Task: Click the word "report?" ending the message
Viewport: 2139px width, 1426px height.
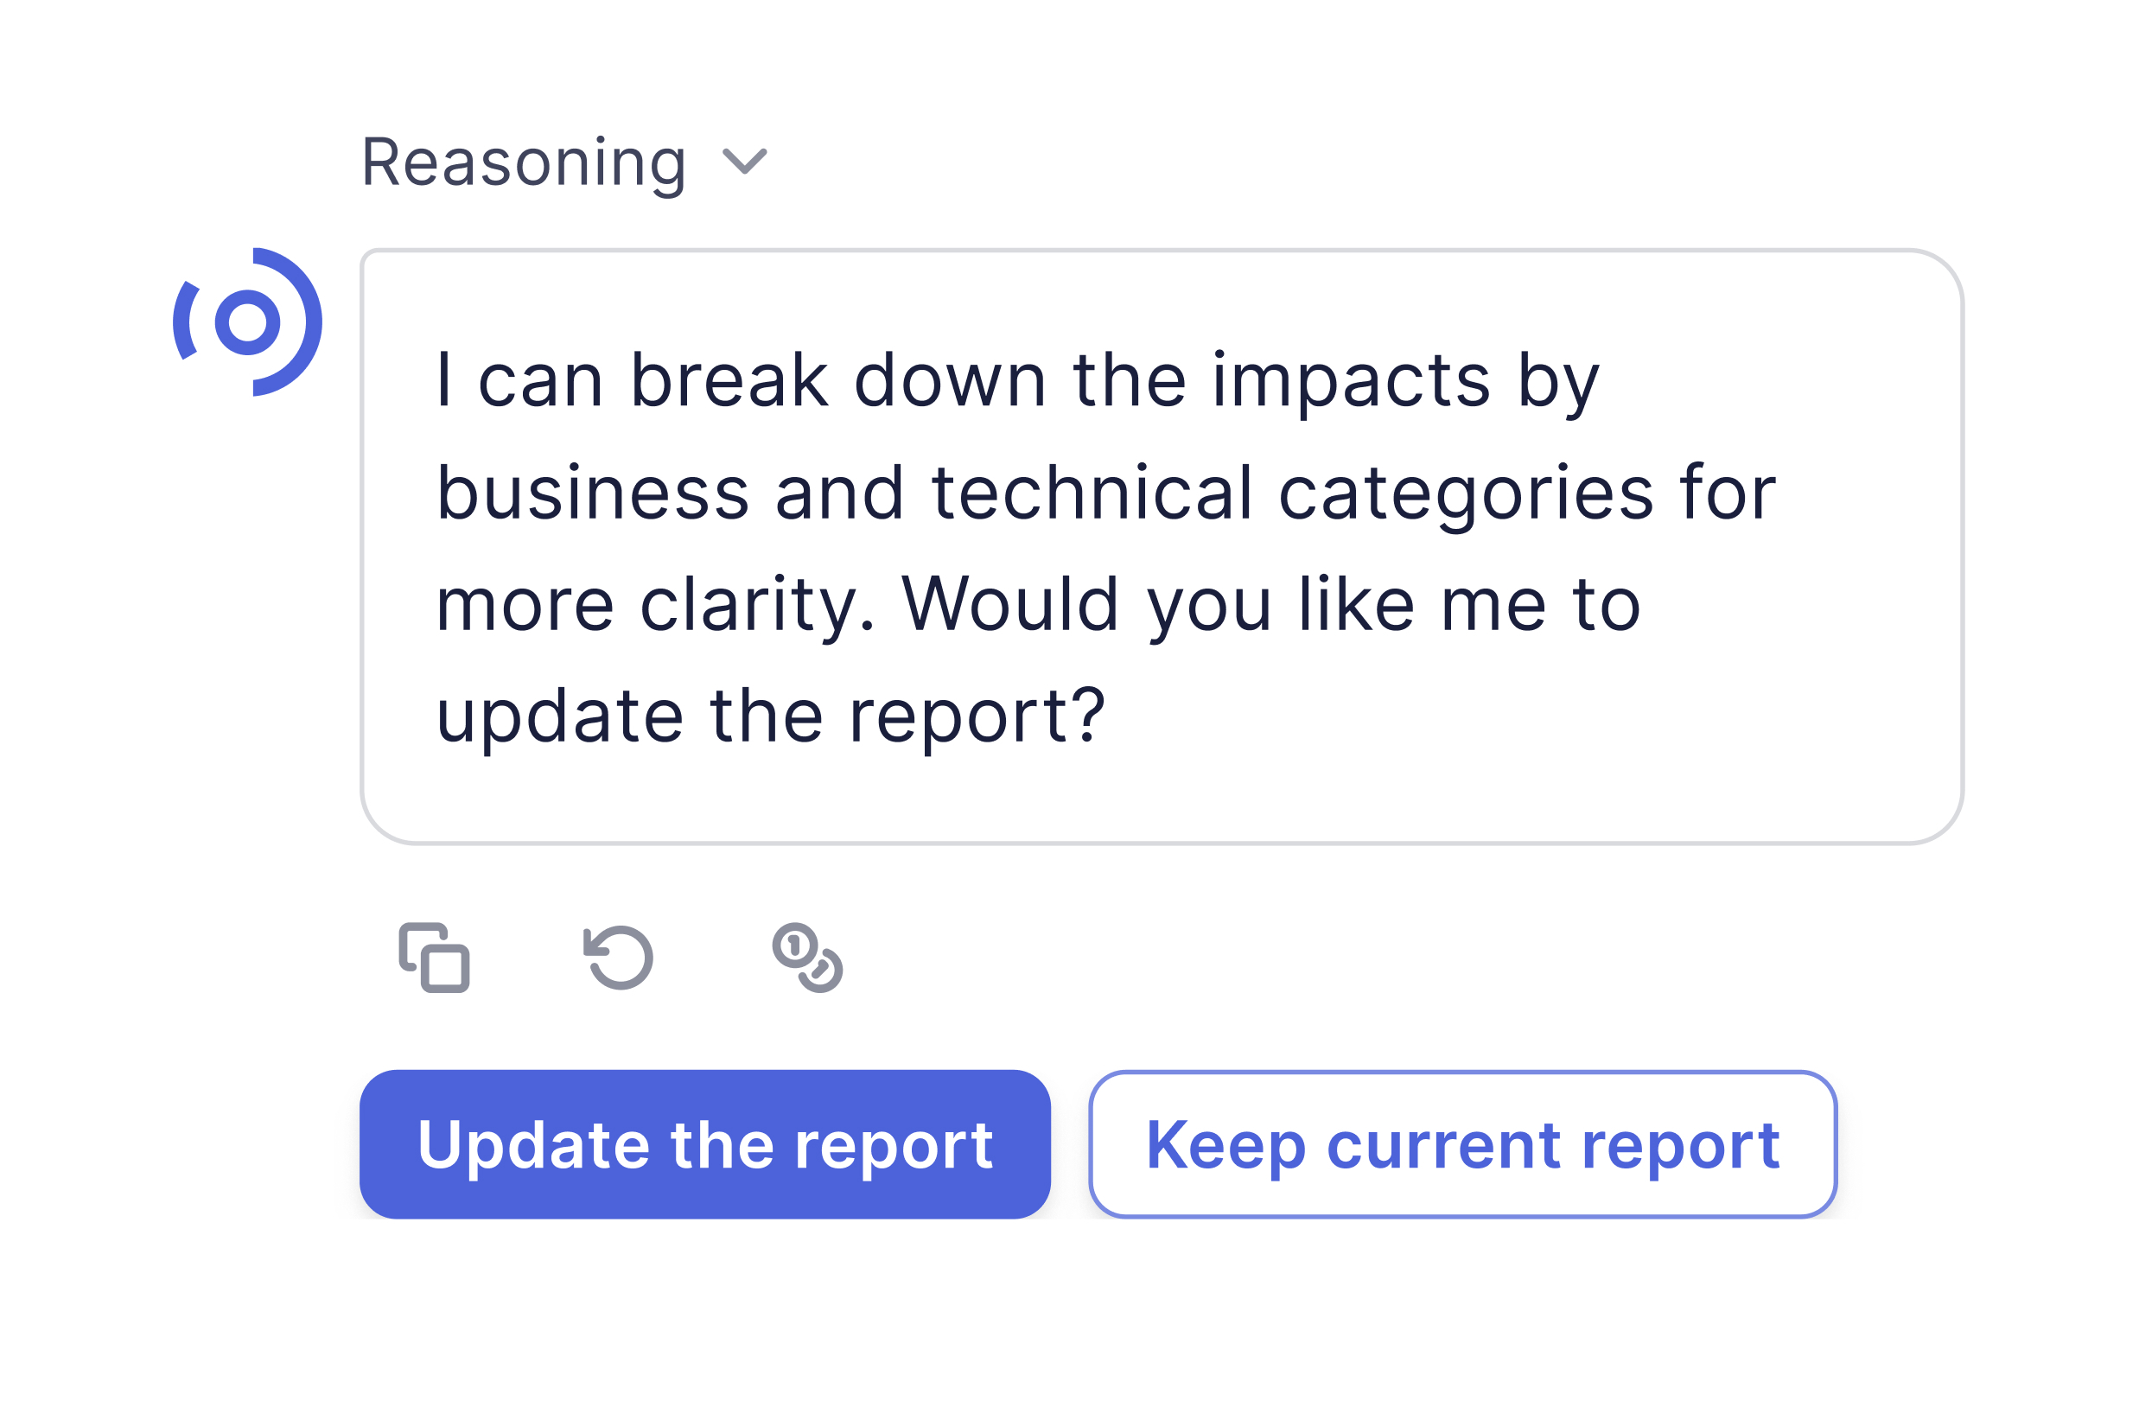Action: click(977, 716)
